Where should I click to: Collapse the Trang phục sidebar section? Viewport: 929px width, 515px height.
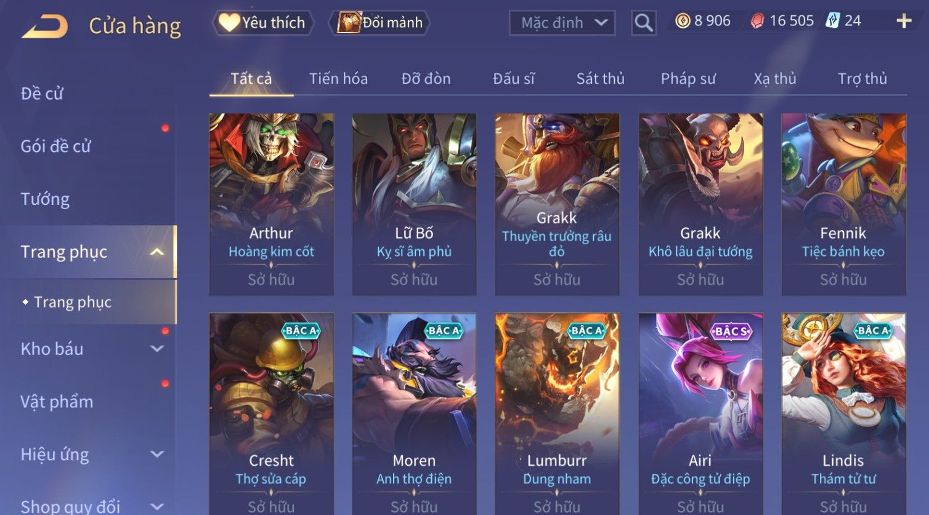tap(157, 252)
